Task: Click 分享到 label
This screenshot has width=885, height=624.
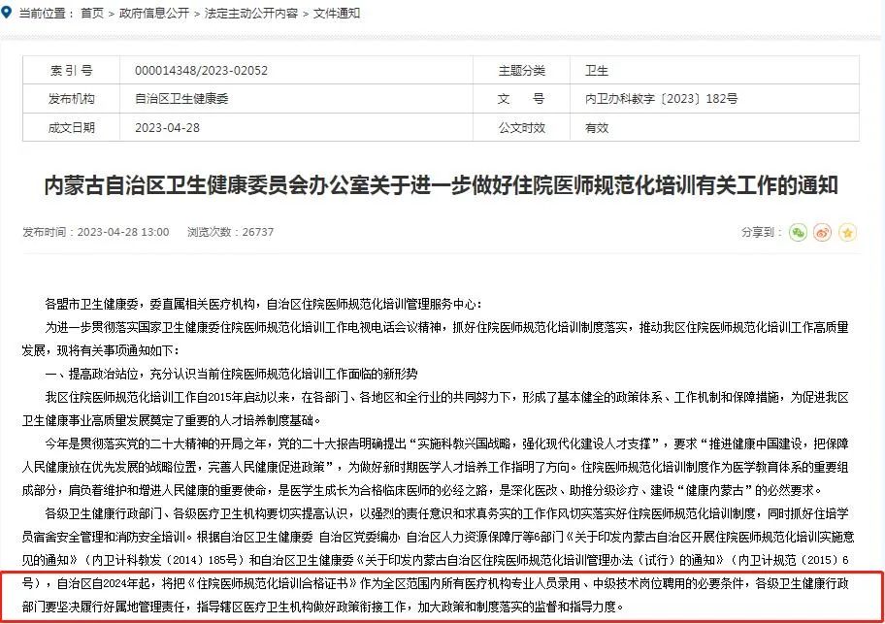Action: [x=762, y=232]
